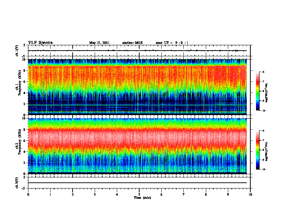This screenshot has height=218, width=282.
Task: Click the 'ch.1(V)' axis label
Action: click(17, 51)
